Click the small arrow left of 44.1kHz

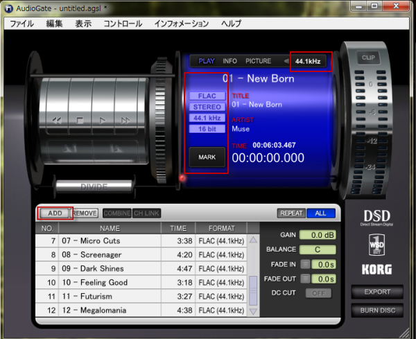coord(285,61)
